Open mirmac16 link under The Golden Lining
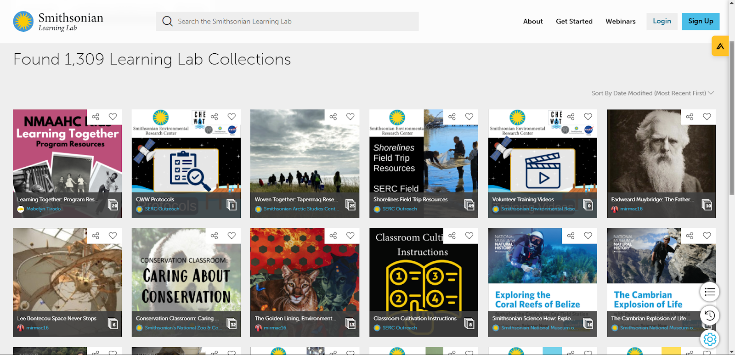 click(275, 328)
